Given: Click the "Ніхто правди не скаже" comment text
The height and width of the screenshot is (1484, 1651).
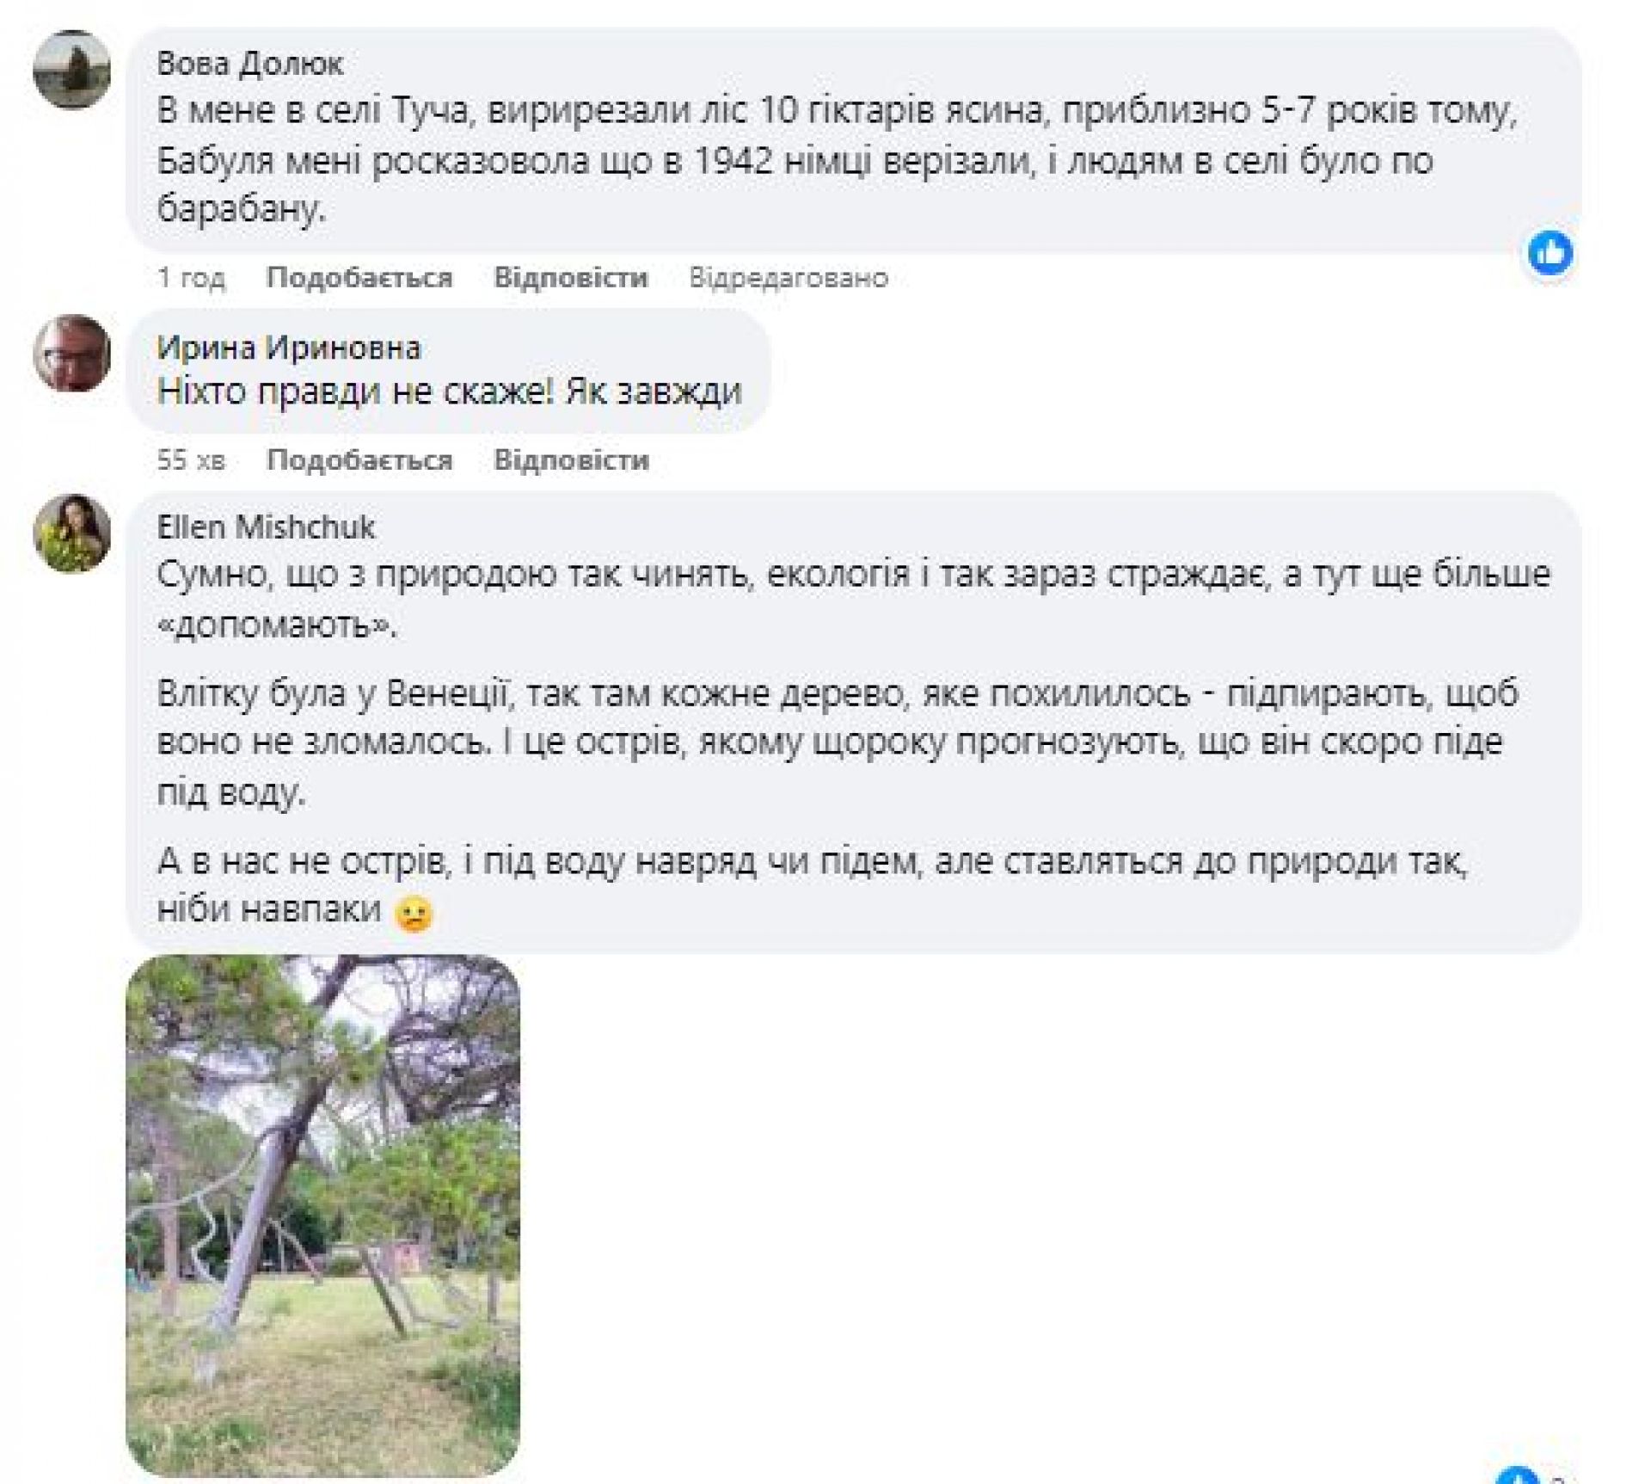Looking at the screenshot, I should tap(449, 392).
